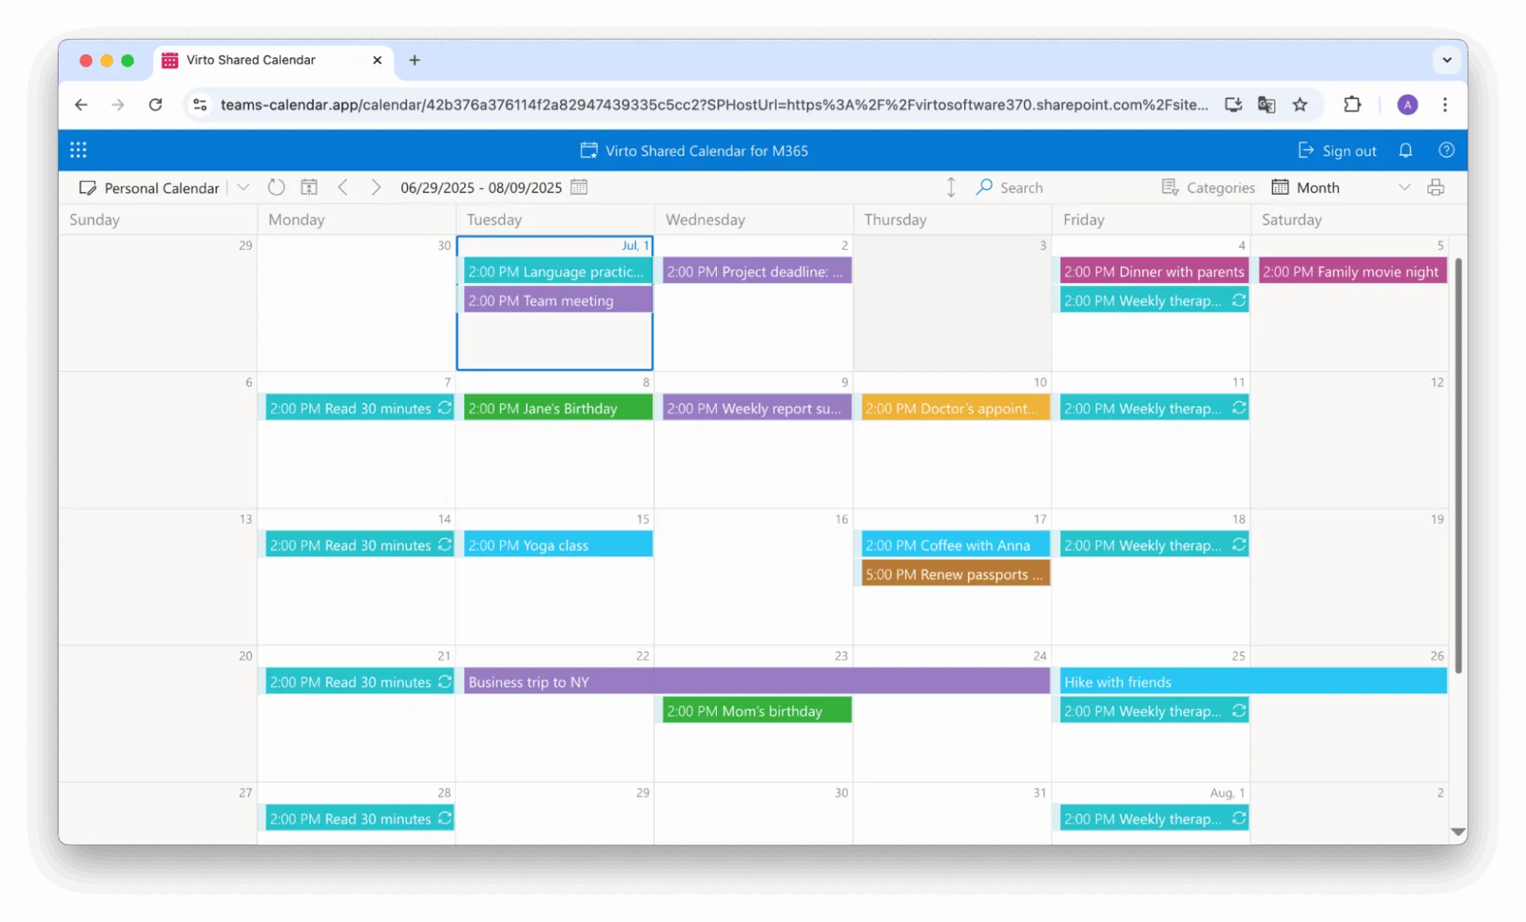Jump to today using the calendar icon
This screenshot has height=922, width=1526.
309,187
